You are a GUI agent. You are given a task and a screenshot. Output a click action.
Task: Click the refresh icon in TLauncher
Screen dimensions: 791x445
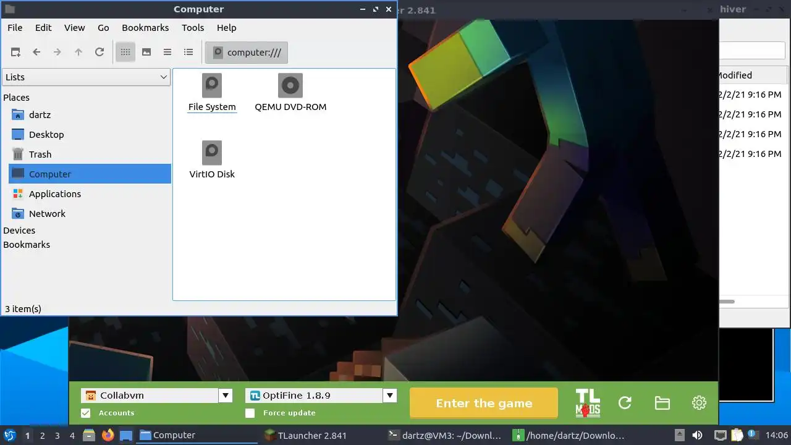tap(625, 403)
